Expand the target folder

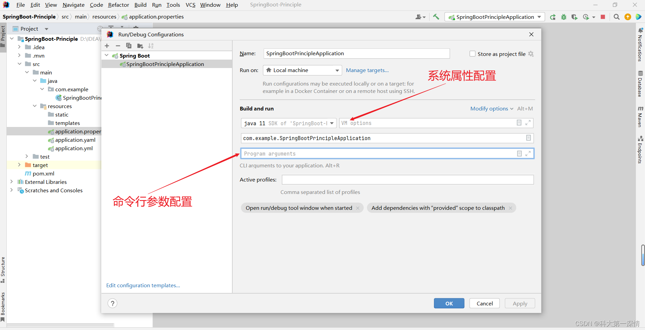click(19, 165)
